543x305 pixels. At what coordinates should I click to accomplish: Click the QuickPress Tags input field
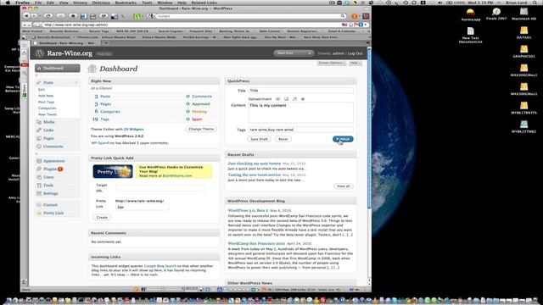point(301,130)
